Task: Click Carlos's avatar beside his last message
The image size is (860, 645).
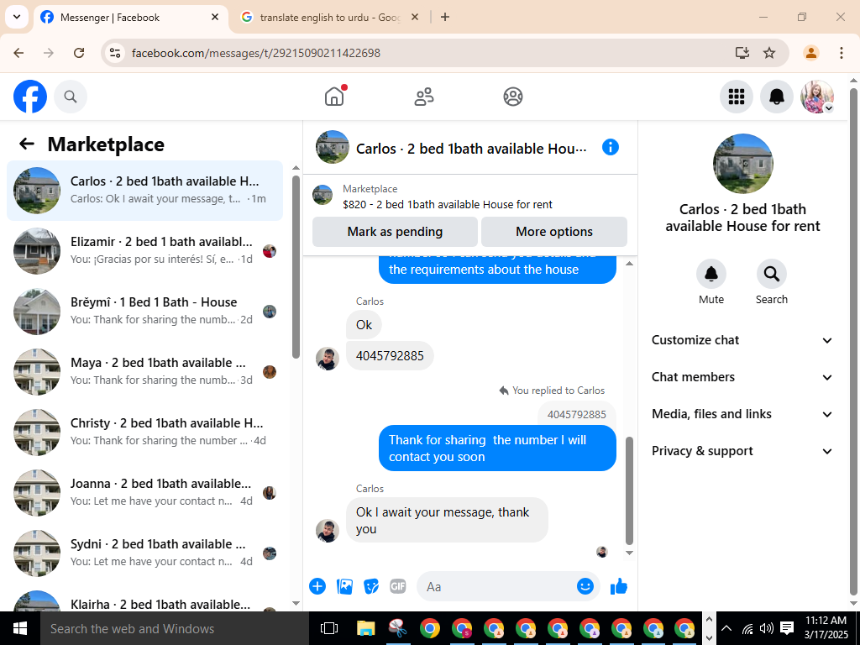Action: (x=327, y=531)
